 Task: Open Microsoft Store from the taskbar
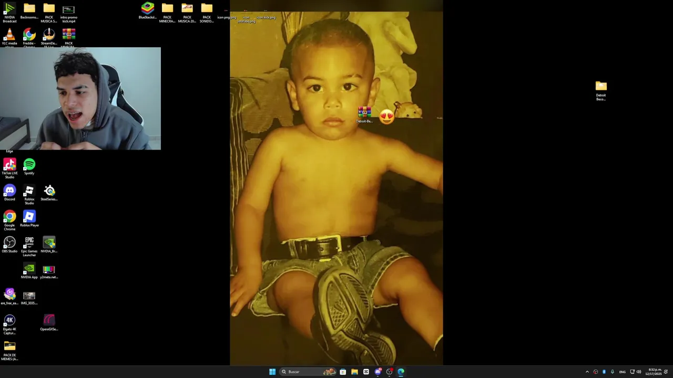343,372
